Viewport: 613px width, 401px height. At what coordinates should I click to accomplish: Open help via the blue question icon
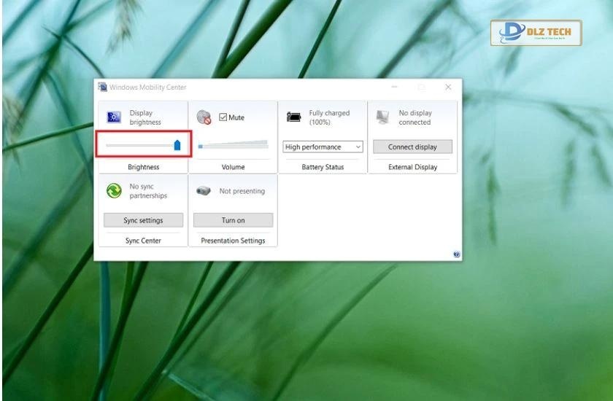[x=456, y=254]
